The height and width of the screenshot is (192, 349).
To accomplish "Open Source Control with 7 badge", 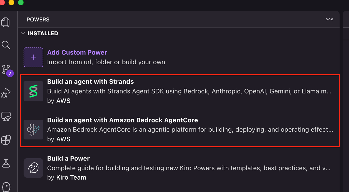I will click(x=6, y=70).
